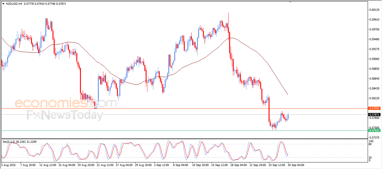The image size is (382, 169).
Task: Click the 0.57585 price axis label
Action: (374, 128)
